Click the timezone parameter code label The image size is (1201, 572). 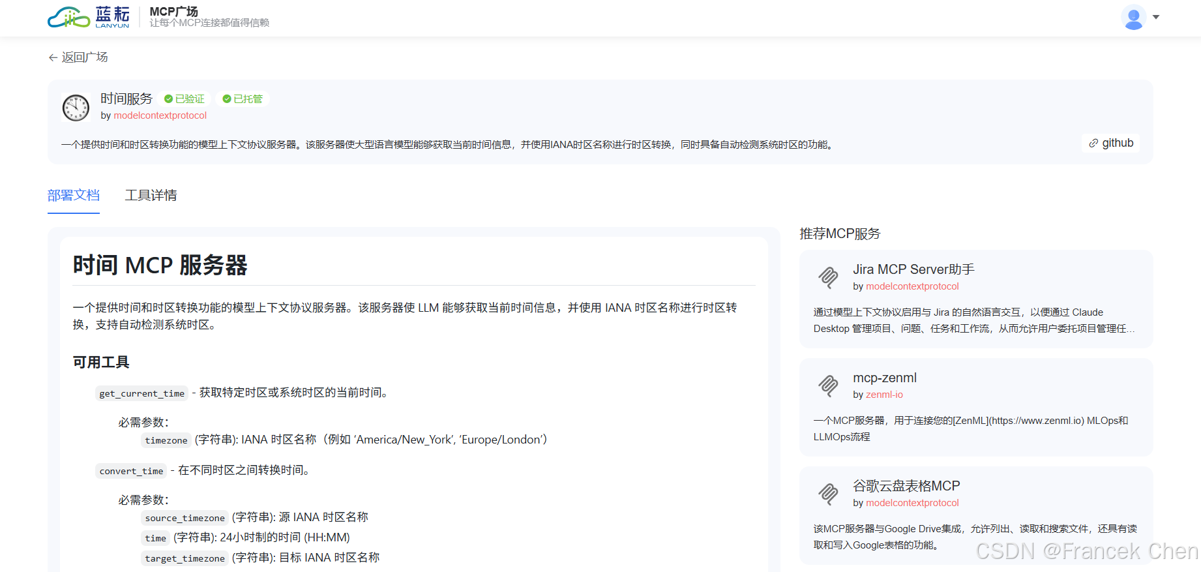pos(166,440)
